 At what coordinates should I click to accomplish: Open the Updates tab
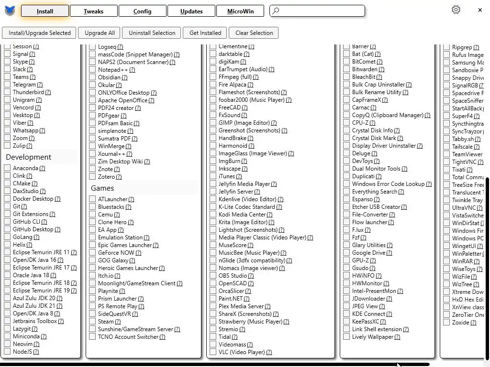coord(191,11)
